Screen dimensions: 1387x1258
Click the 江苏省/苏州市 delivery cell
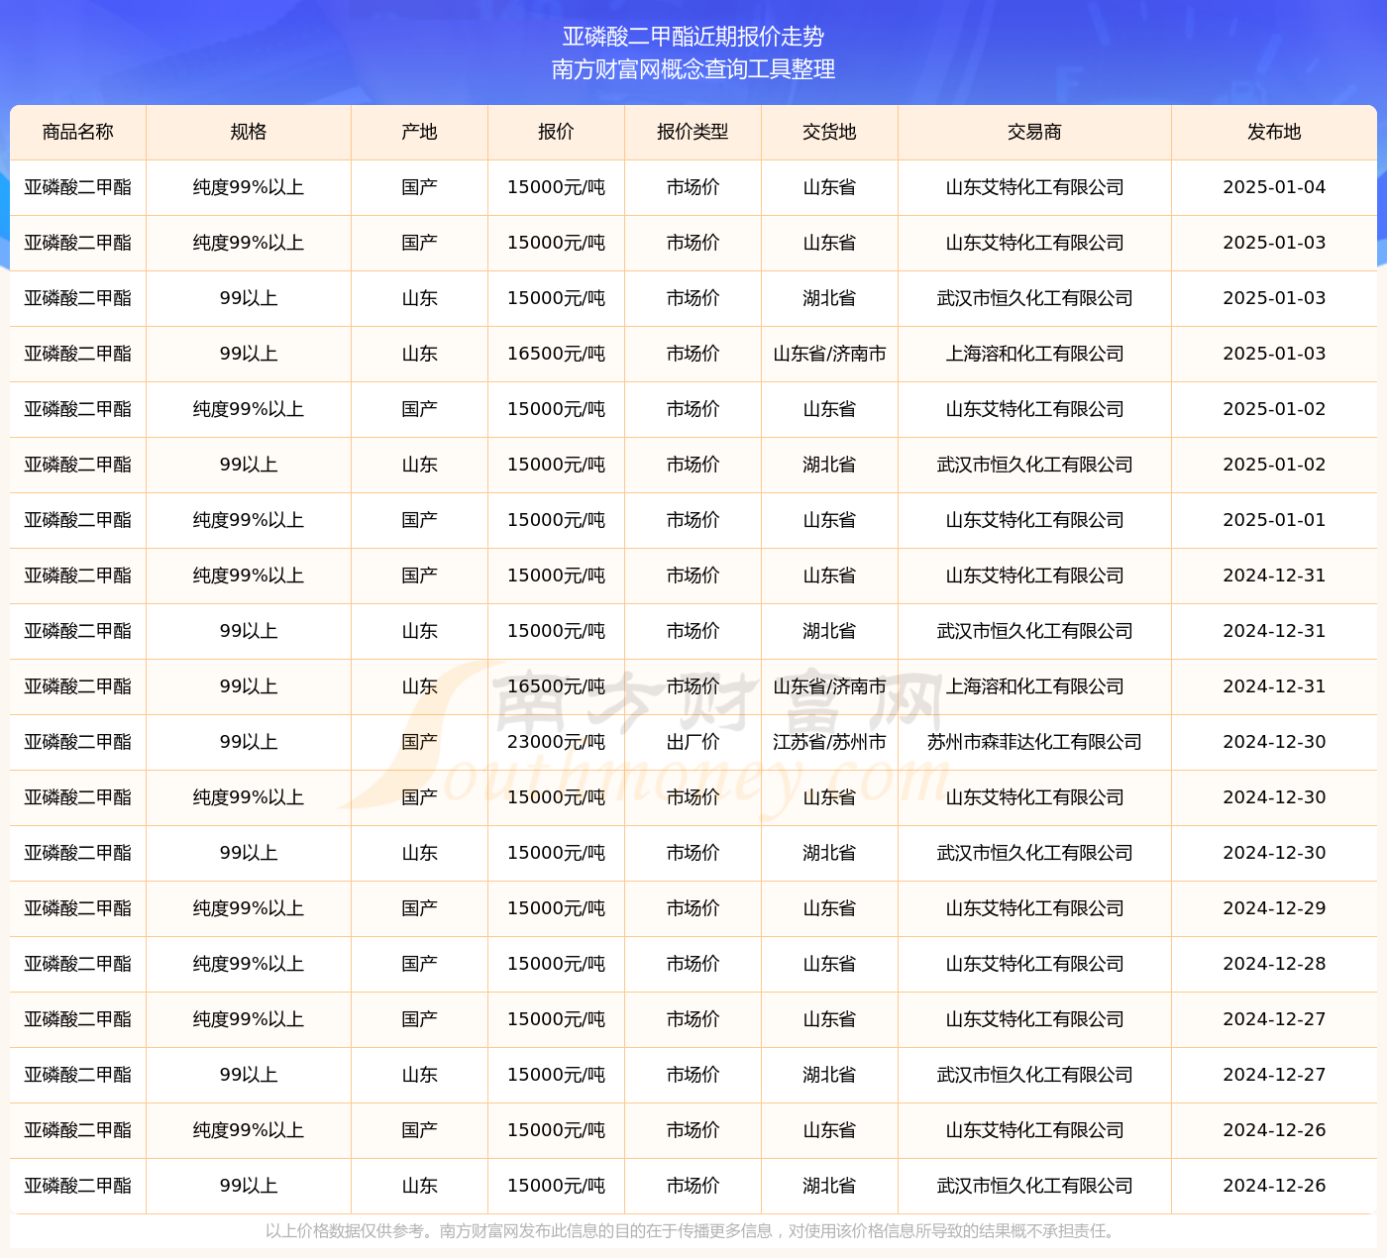tap(830, 742)
